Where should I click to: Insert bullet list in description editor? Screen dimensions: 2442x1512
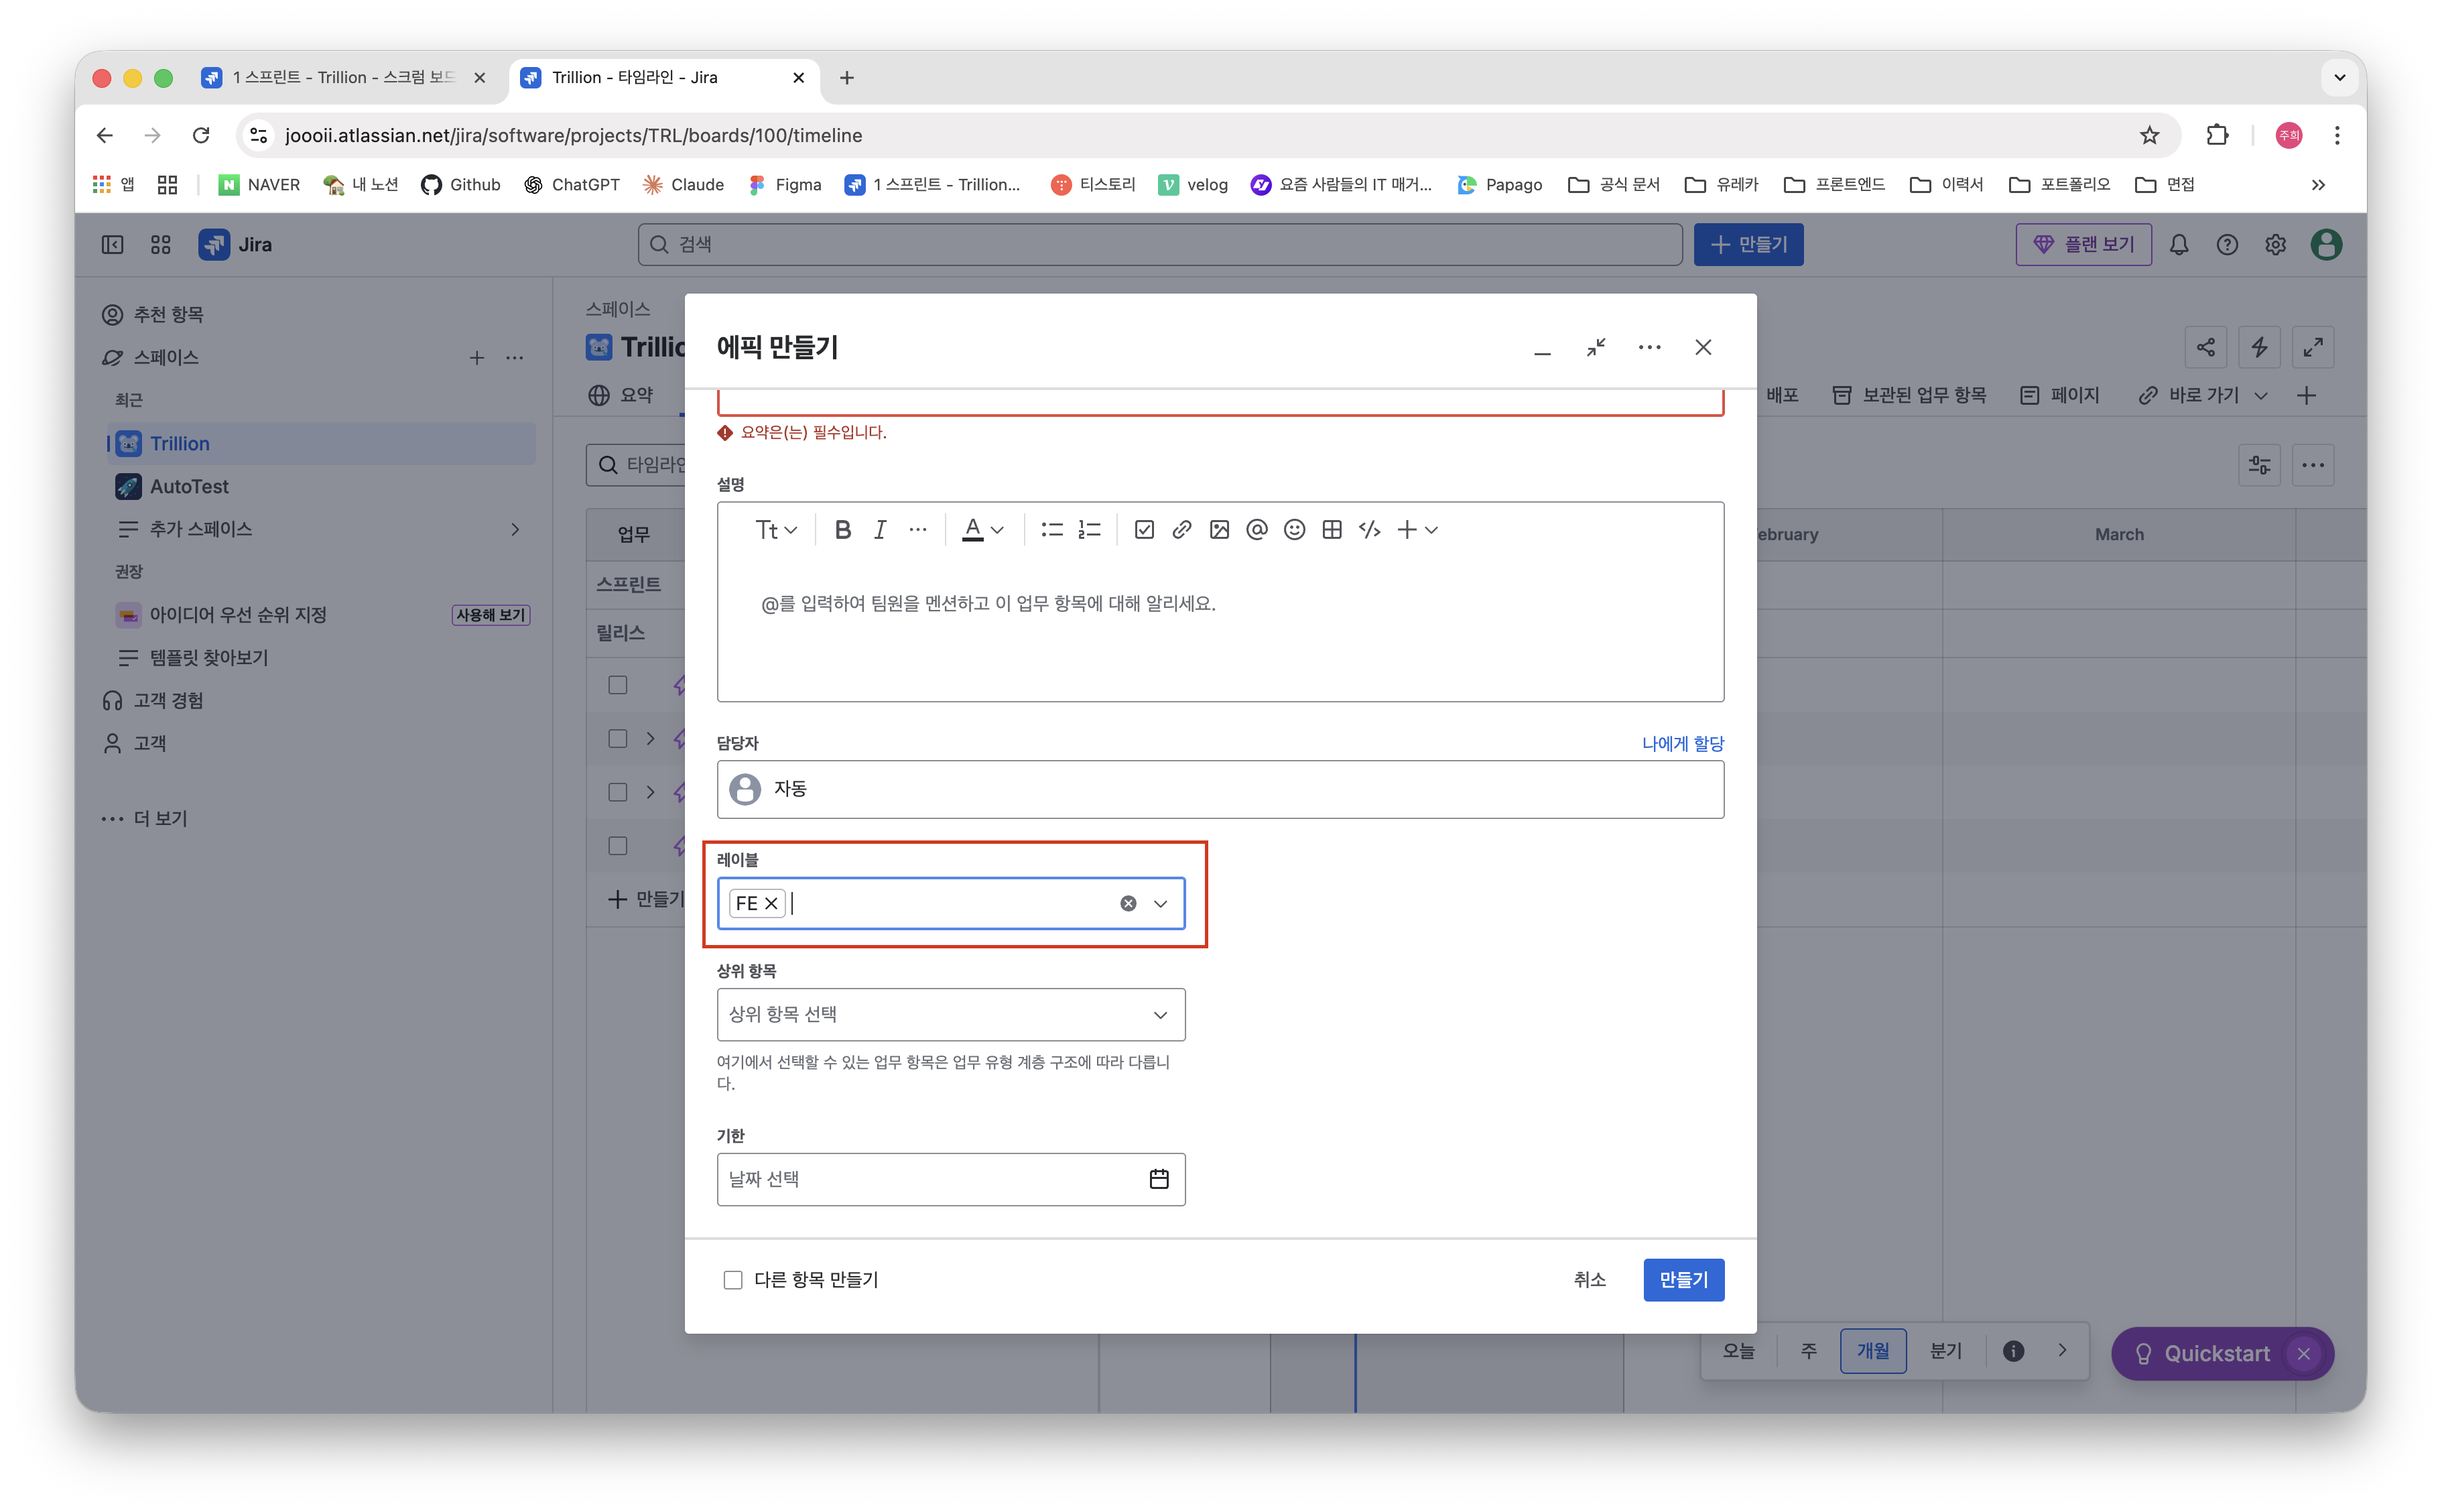click(x=1051, y=530)
